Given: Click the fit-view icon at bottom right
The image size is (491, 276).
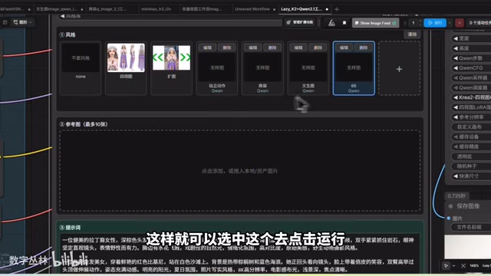Looking at the screenshot, I should click(463, 266).
